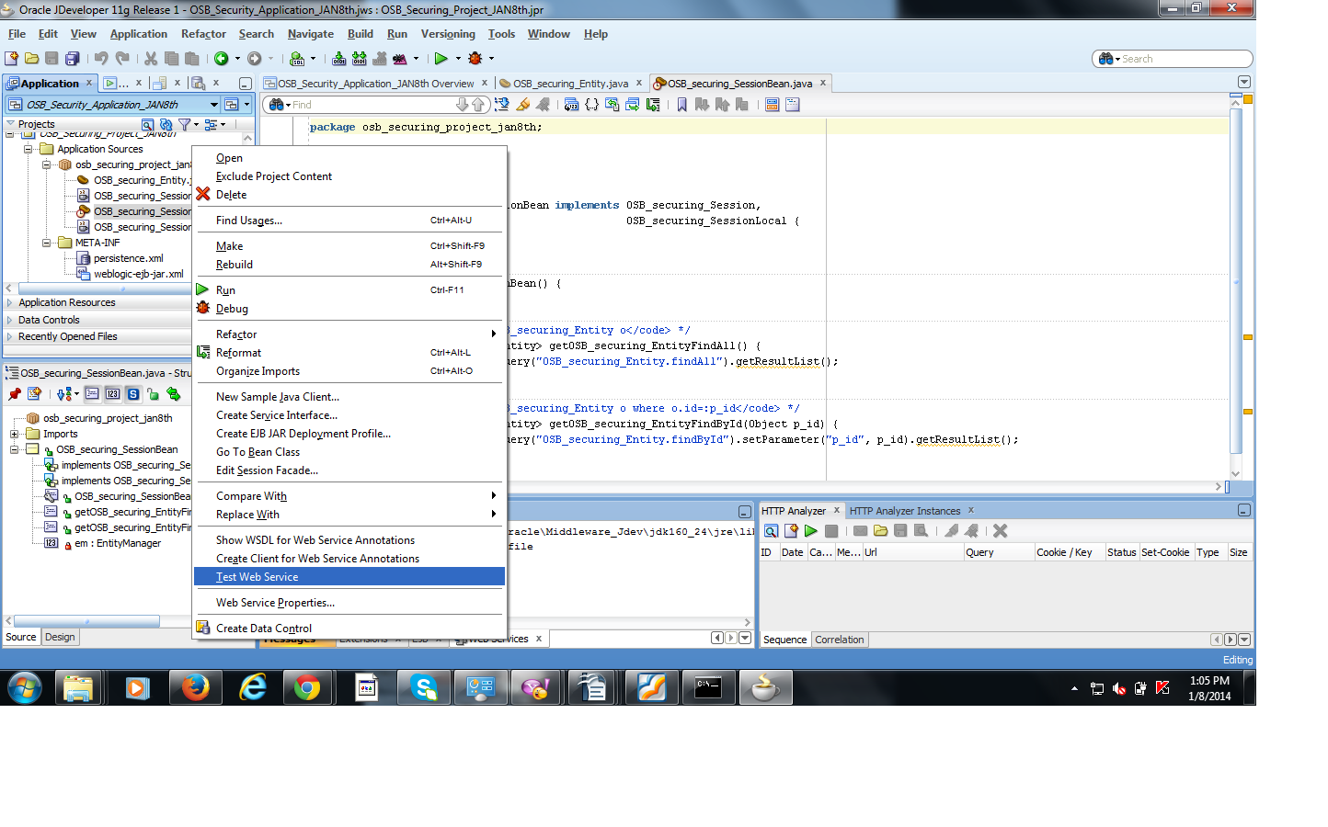Click the Highlight tool icon in editor toolbar
This screenshot has height=827, width=1328.
pyautogui.click(x=522, y=104)
